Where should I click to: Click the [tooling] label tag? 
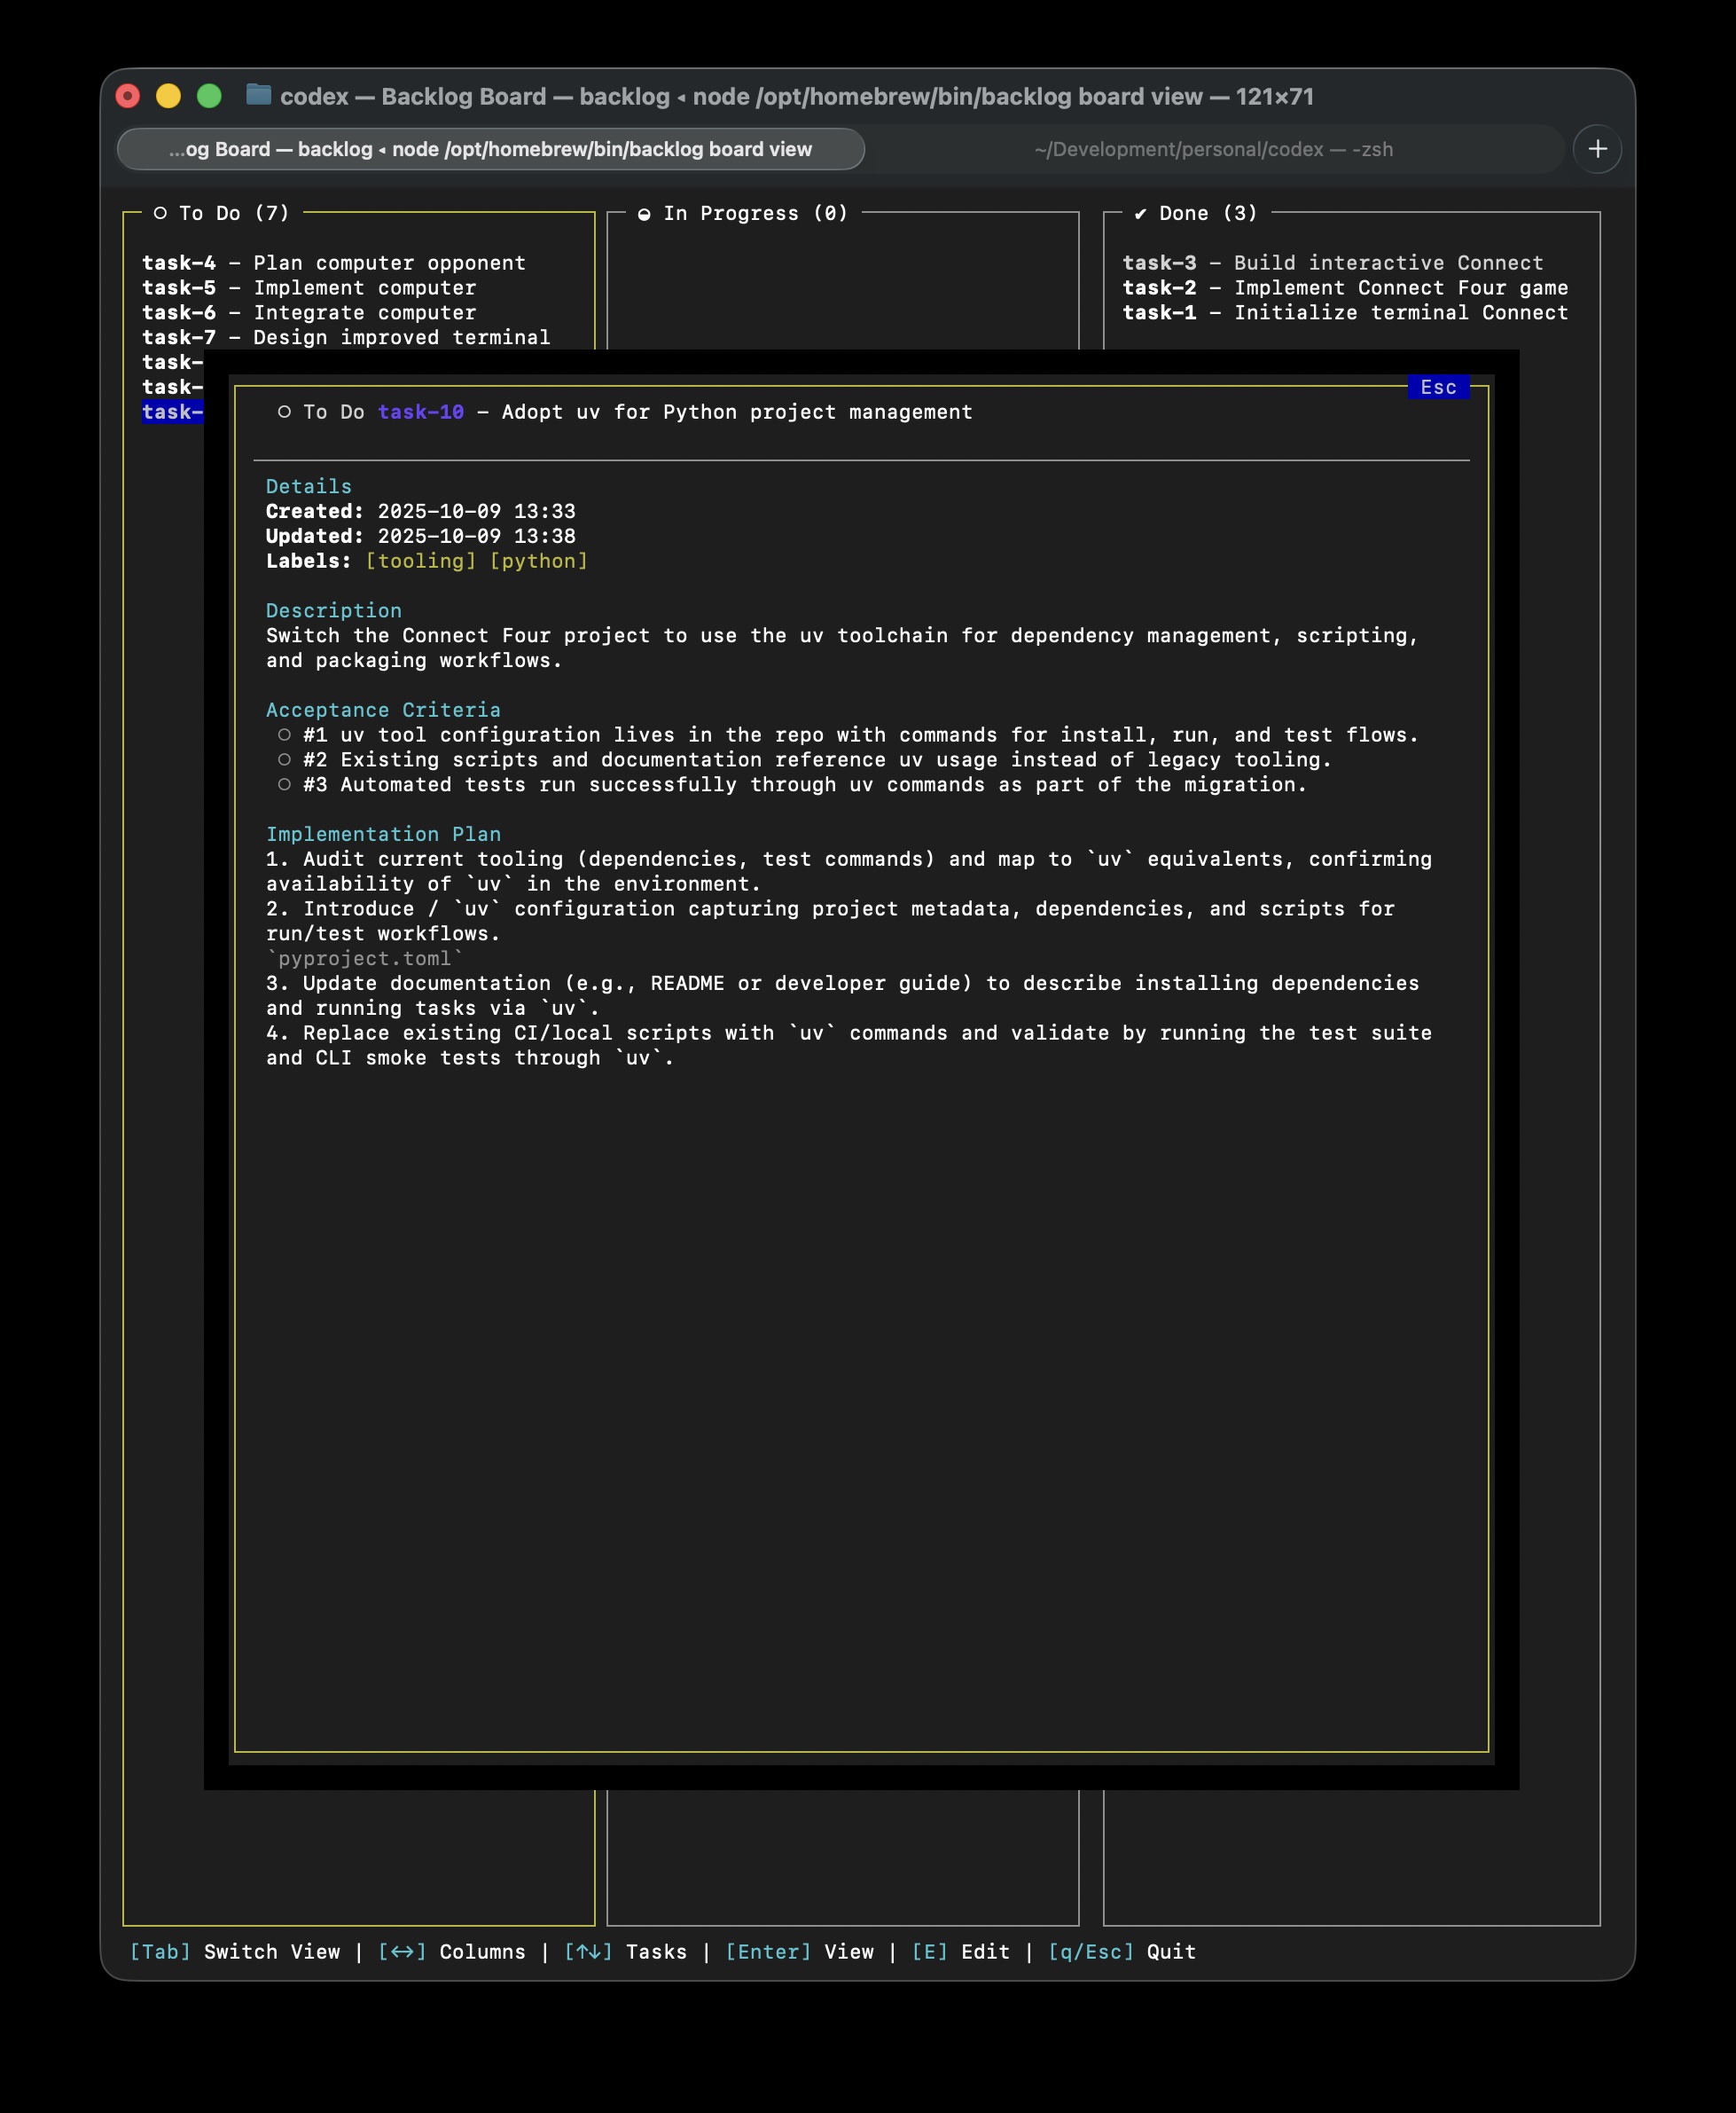pyautogui.click(x=420, y=562)
